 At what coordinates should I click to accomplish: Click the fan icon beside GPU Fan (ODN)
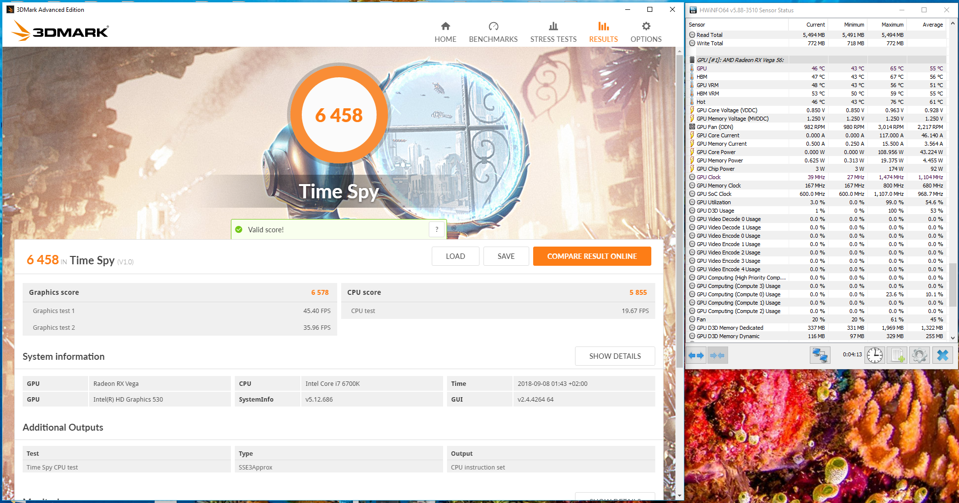point(692,127)
